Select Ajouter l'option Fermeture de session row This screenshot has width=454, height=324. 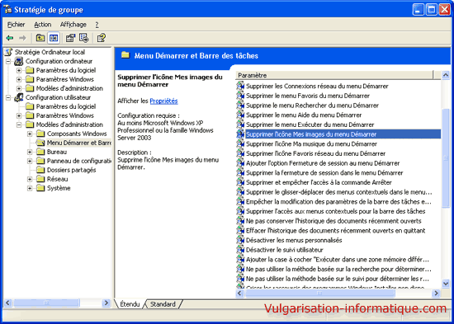click(323, 163)
